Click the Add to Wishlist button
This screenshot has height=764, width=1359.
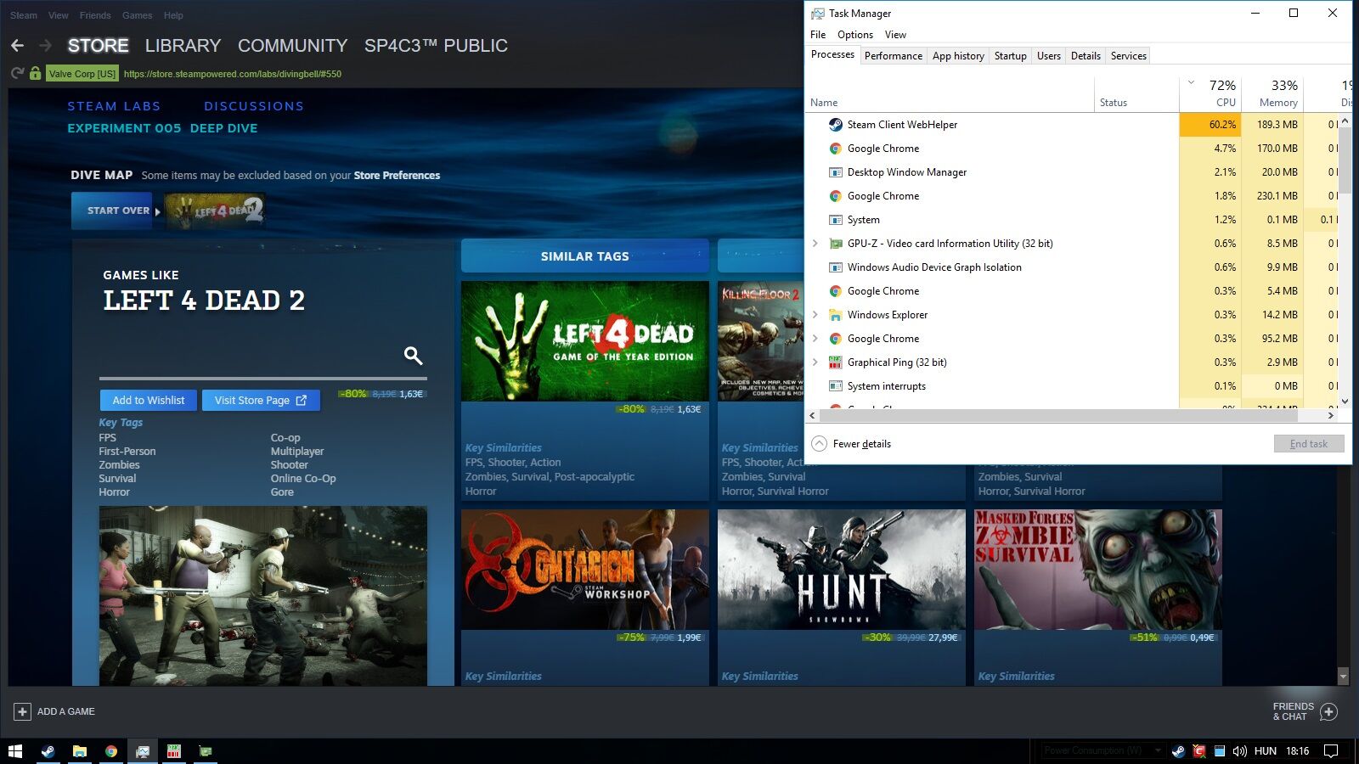[149, 401]
